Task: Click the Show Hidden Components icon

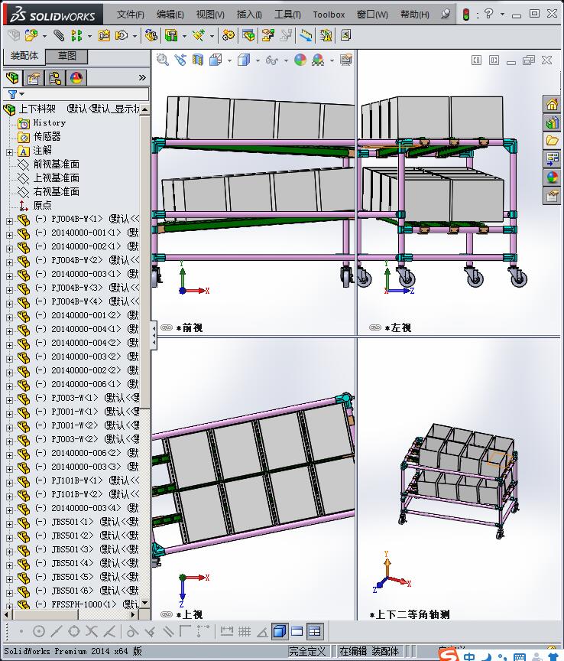Action: [x=151, y=36]
